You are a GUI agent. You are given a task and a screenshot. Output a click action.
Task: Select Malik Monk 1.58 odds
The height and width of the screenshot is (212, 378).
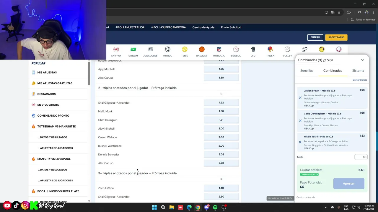[221, 111]
